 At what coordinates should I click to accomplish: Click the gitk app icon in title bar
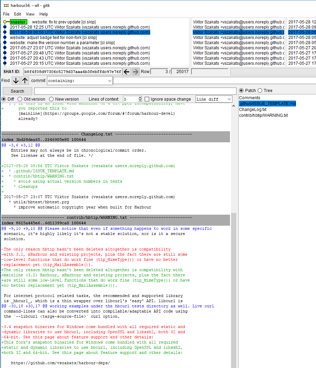pyautogui.click(x=6, y=6)
